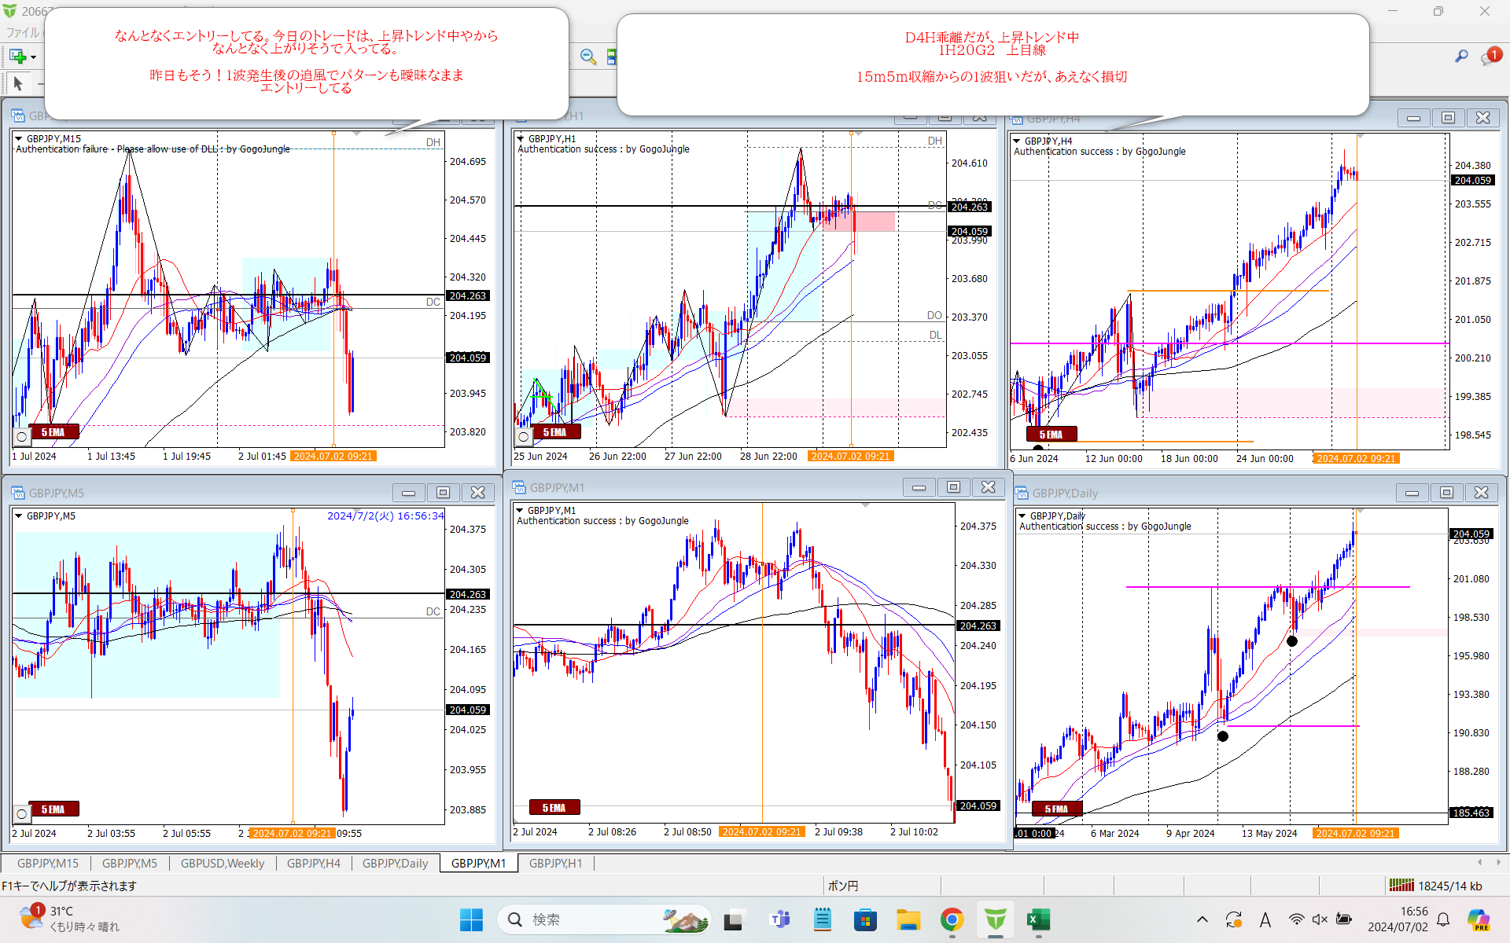Click the chart shift triangle on M15 chart top
The height and width of the screenshot is (943, 1510).
(x=356, y=134)
